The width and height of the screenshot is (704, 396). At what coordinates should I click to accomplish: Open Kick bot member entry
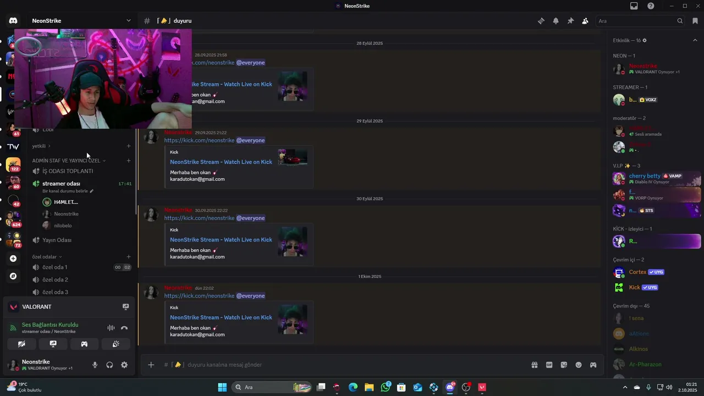657,287
